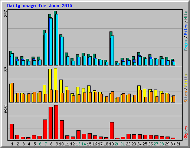Click the cyan Pages bar for day 7
The width and height of the screenshot is (190, 148).
point(46,49)
